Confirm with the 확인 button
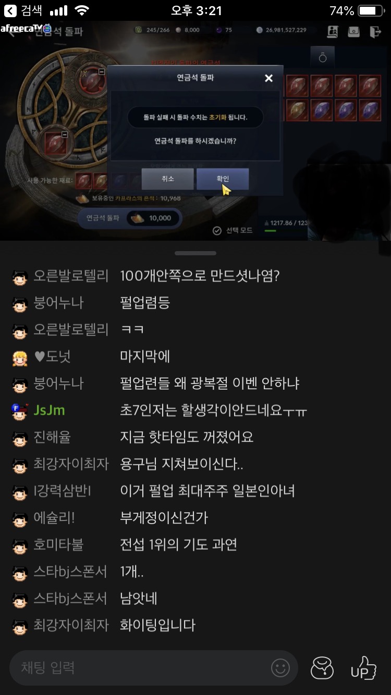The width and height of the screenshot is (391, 695). [223, 179]
